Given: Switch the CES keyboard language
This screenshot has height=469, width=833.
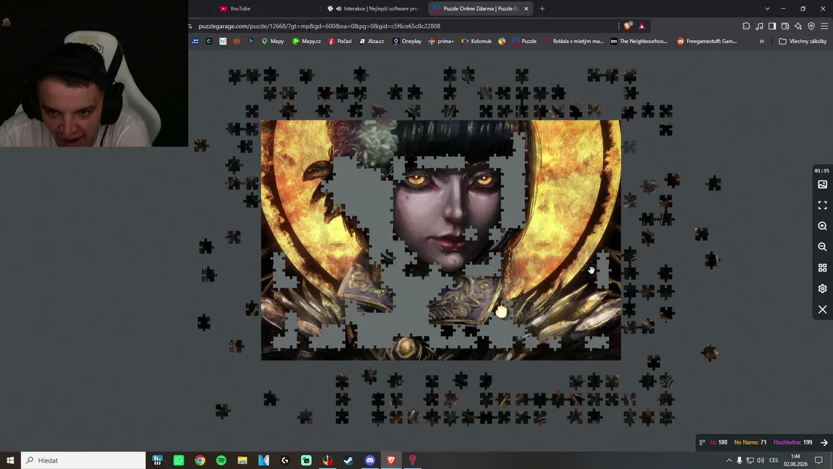Looking at the screenshot, I should [x=774, y=461].
